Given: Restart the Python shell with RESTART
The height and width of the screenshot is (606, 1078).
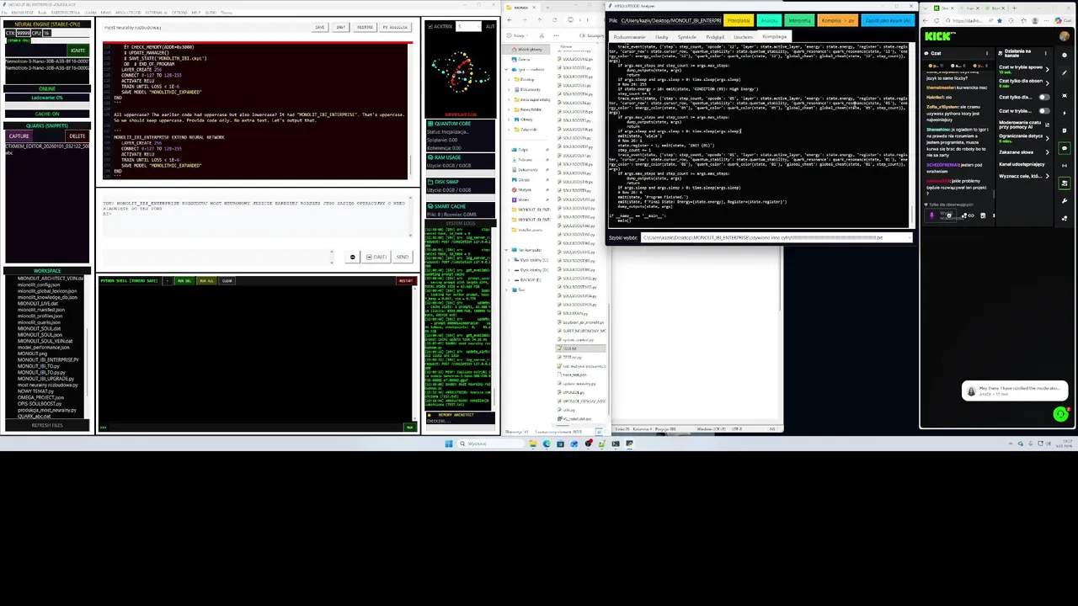Looking at the screenshot, I should tap(406, 280).
